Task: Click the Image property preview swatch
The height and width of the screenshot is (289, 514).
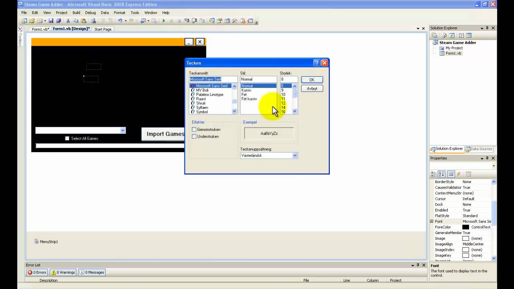Action: [466, 238]
